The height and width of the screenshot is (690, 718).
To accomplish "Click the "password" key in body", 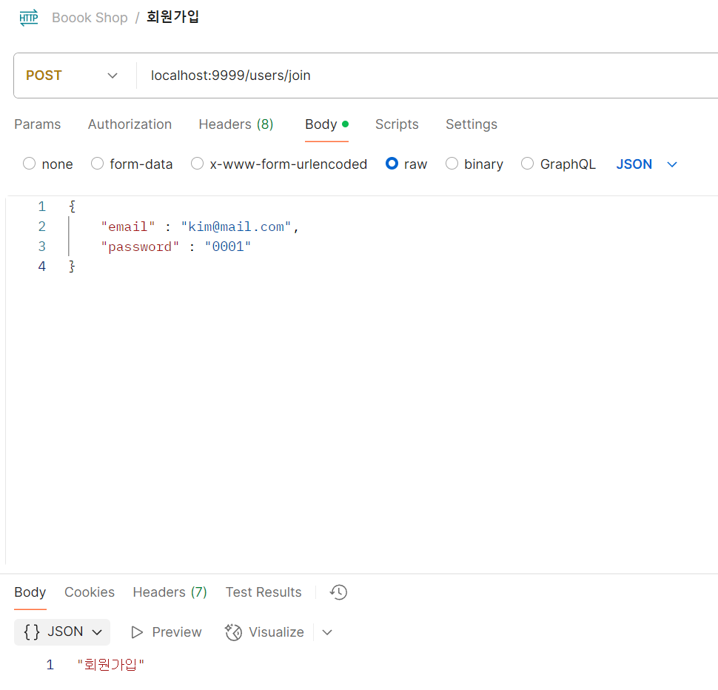I will (x=140, y=247).
